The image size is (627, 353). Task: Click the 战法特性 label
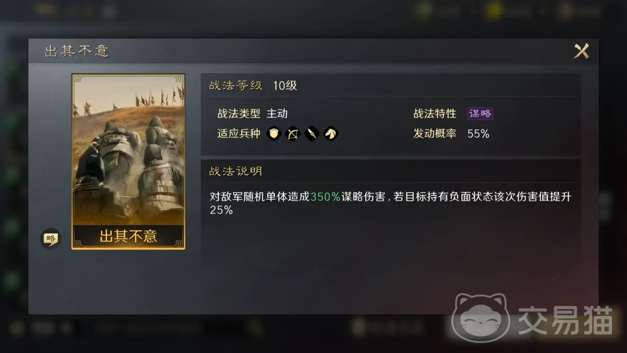[435, 113]
